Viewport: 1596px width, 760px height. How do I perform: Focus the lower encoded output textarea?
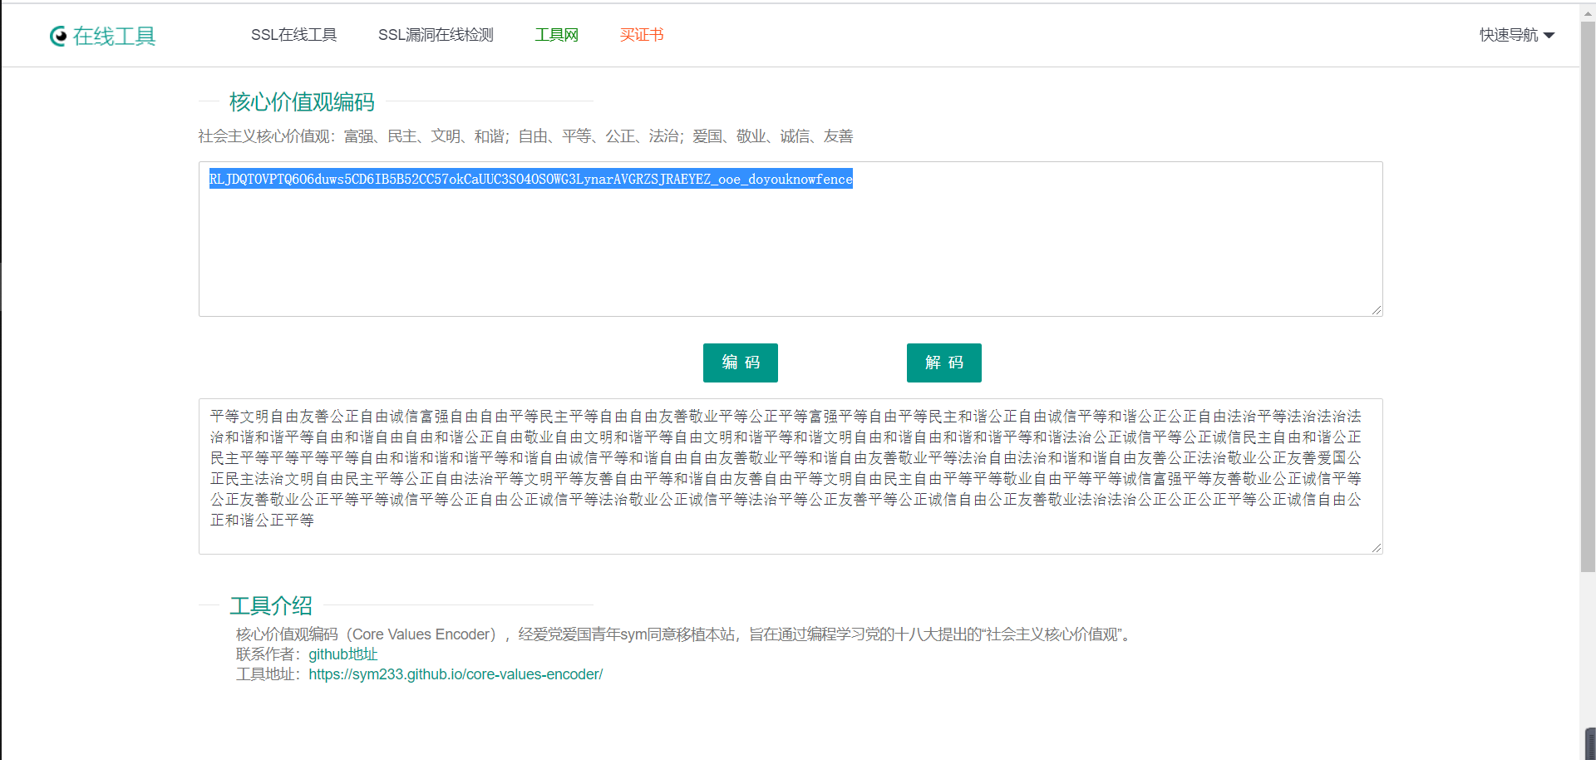coord(791,476)
